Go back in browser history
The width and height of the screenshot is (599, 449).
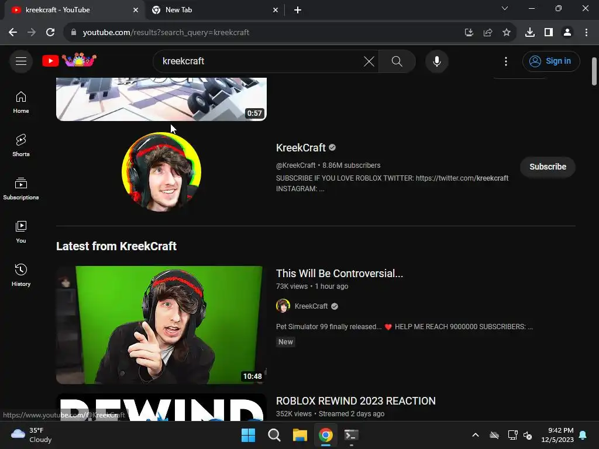(13, 33)
